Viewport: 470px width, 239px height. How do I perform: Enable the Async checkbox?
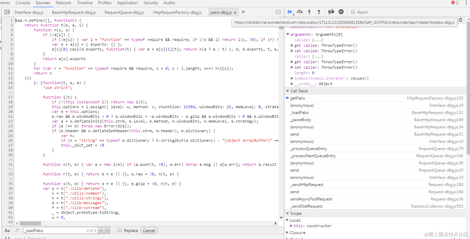(353, 12)
